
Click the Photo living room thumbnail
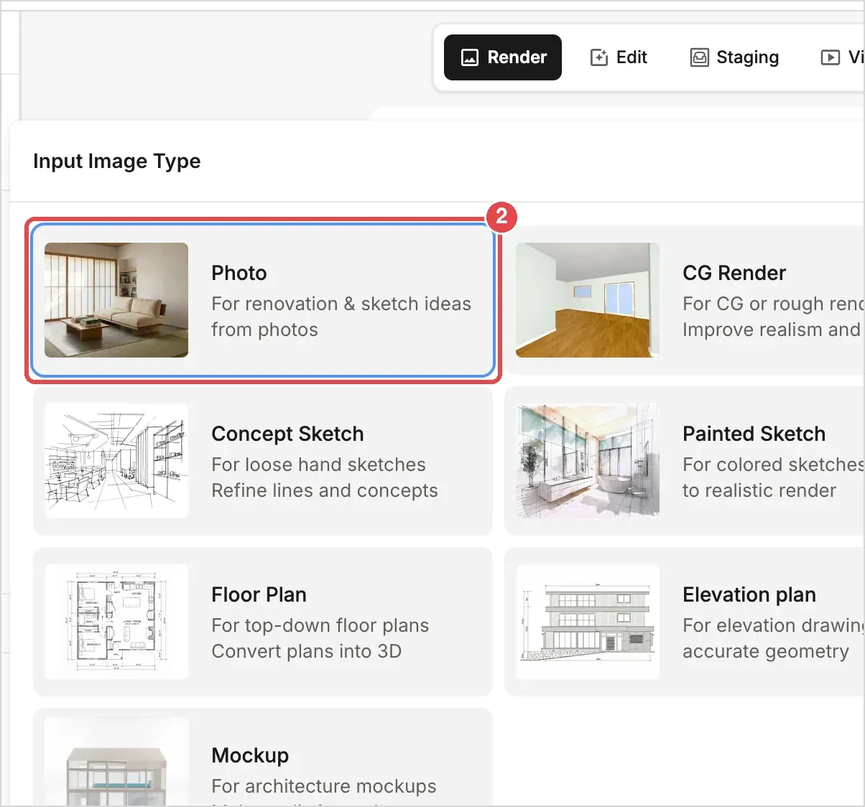tap(116, 300)
